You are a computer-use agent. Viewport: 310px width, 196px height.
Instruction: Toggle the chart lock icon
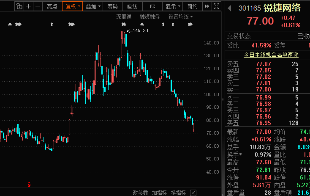pyautogui.click(x=19, y=6)
